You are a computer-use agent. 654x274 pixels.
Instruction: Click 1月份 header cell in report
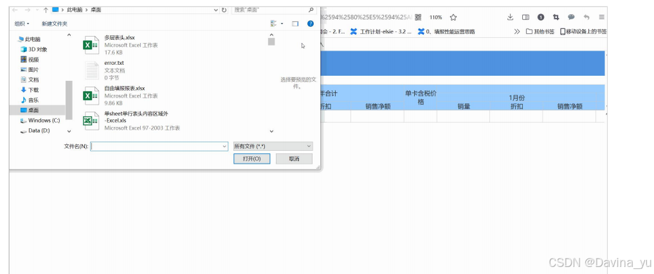pos(517,98)
